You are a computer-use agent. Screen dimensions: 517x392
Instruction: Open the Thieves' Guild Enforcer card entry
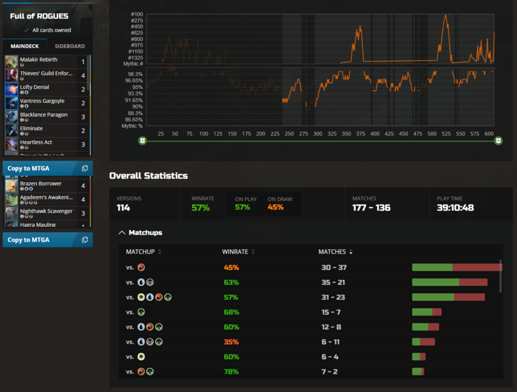point(47,75)
